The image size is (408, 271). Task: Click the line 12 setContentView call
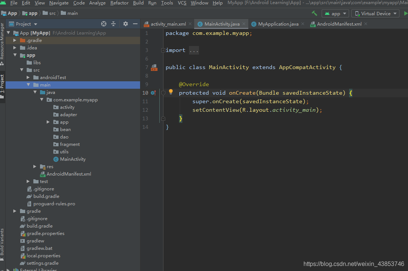257,110
